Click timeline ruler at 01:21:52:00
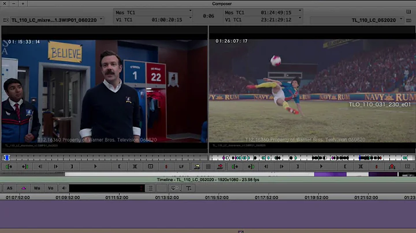Screen dimensions: 416x233 tap(366, 197)
